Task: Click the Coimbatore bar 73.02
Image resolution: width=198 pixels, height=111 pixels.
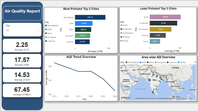Action: point(161,29)
